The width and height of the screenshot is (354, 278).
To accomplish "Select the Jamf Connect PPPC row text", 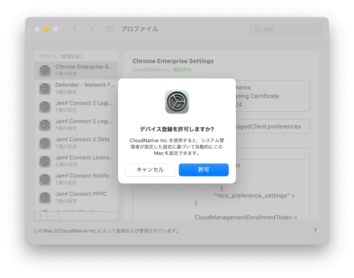I will [x=81, y=194].
